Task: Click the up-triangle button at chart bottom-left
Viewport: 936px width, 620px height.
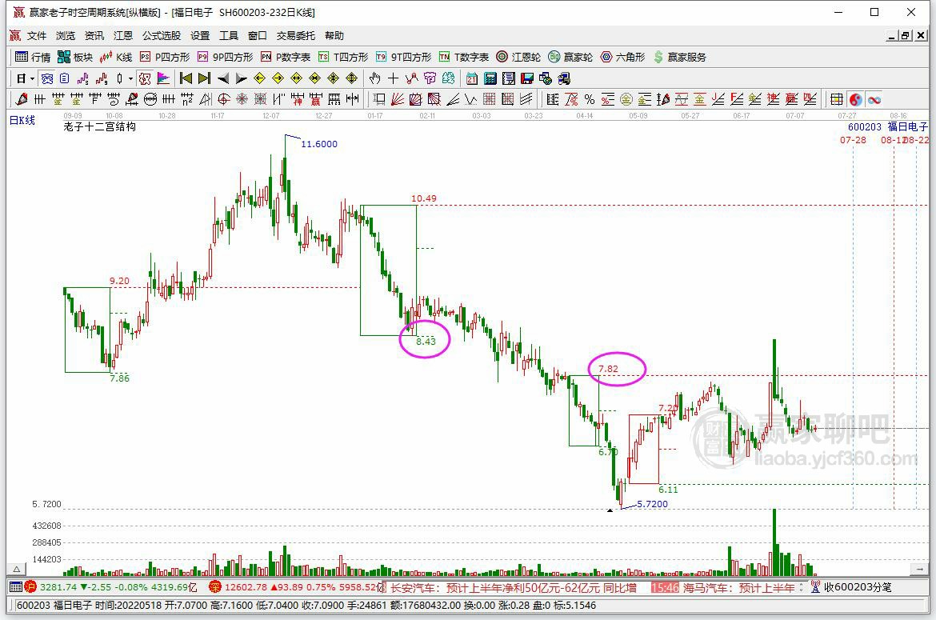Action: pos(17,569)
